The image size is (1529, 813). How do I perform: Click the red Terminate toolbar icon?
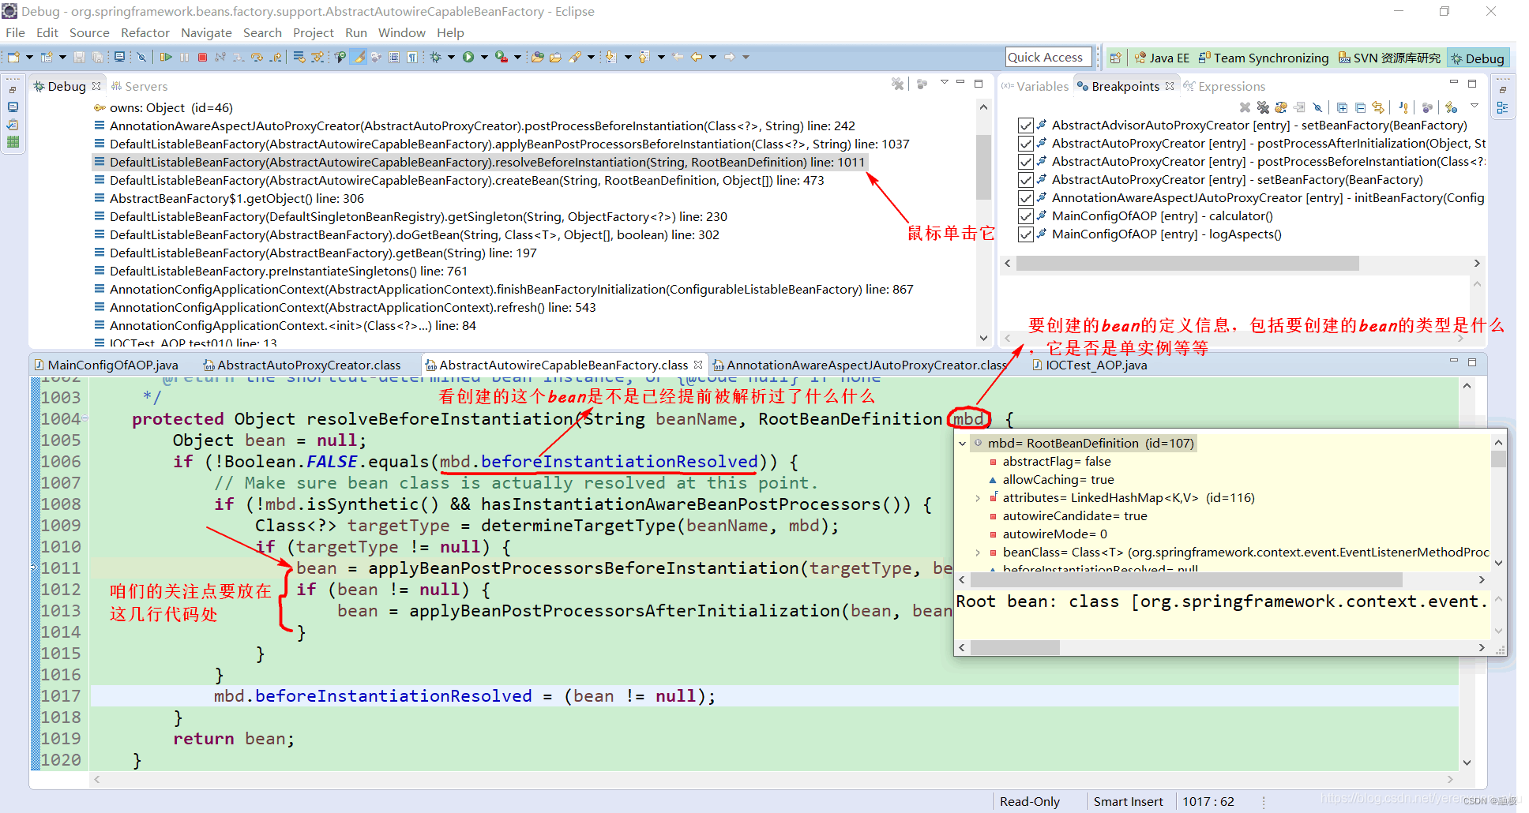[202, 57]
